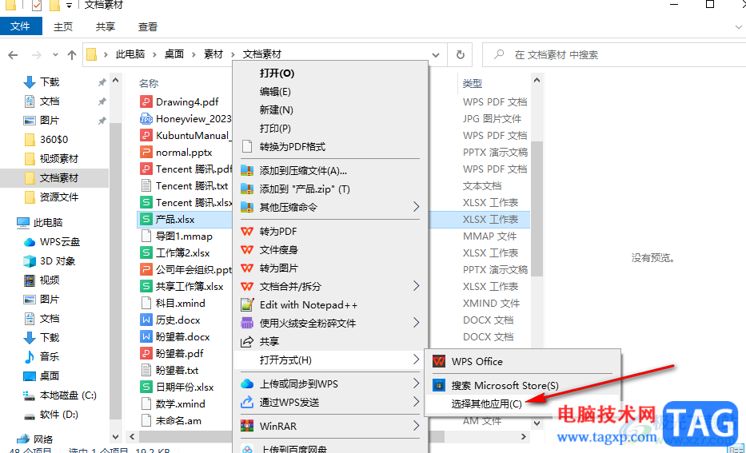The width and height of the screenshot is (746, 453).
Task: Click the WPS icon next to 转为PDF
Action: 247,232
